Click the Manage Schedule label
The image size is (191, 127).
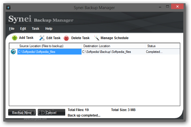(114, 38)
